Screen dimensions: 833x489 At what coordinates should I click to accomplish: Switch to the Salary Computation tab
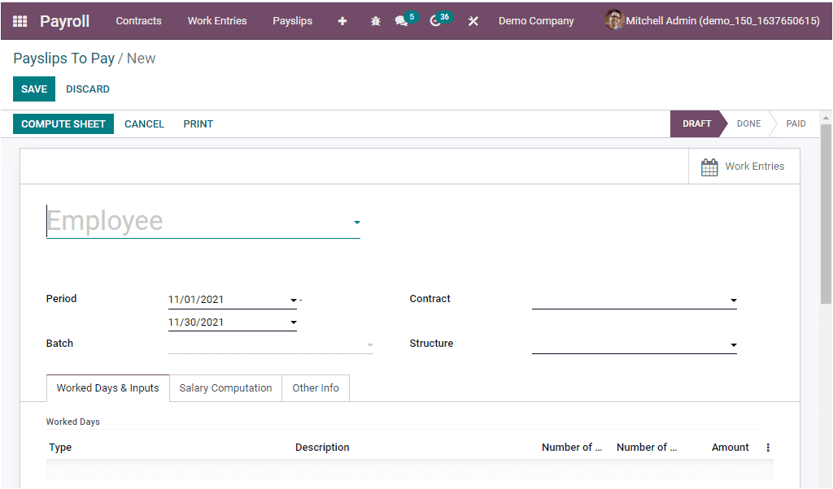point(225,387)
